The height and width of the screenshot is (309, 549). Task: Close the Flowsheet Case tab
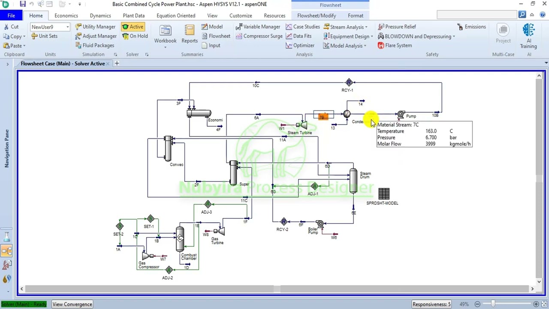(x=108, y=64)
